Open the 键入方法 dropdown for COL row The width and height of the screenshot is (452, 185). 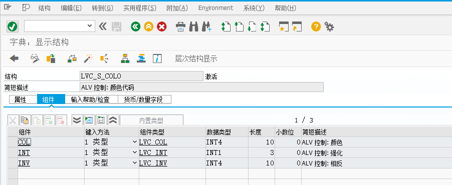click(x=134, y=142)
